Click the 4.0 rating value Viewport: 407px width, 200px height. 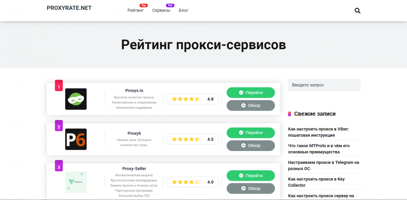click(x=210, y=182)
